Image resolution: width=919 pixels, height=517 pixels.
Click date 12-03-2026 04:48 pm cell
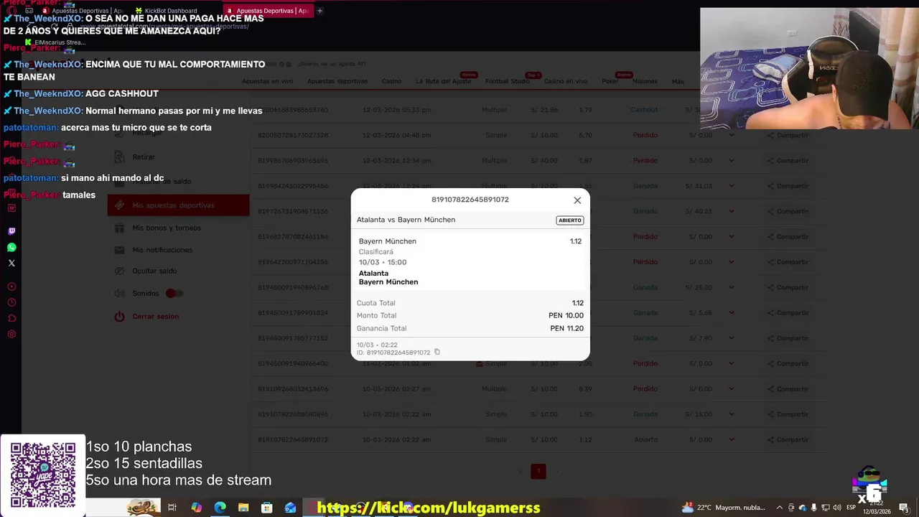point(396,135)
